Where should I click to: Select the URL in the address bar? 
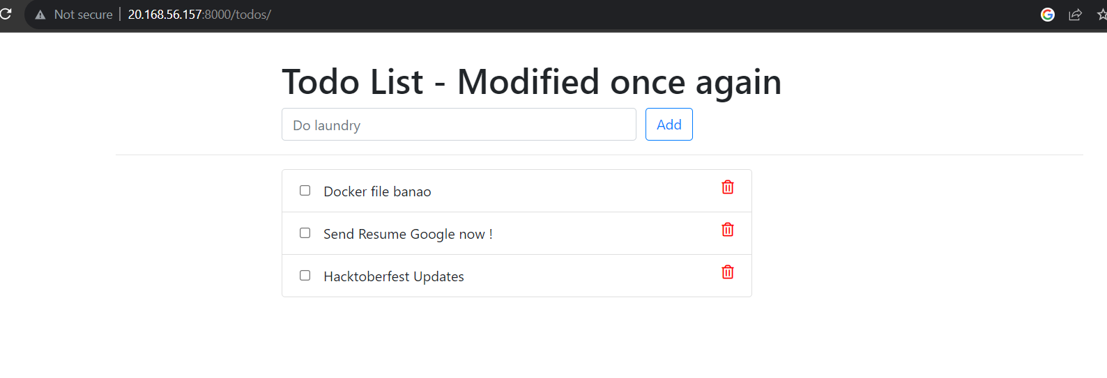tap(199, 15)
